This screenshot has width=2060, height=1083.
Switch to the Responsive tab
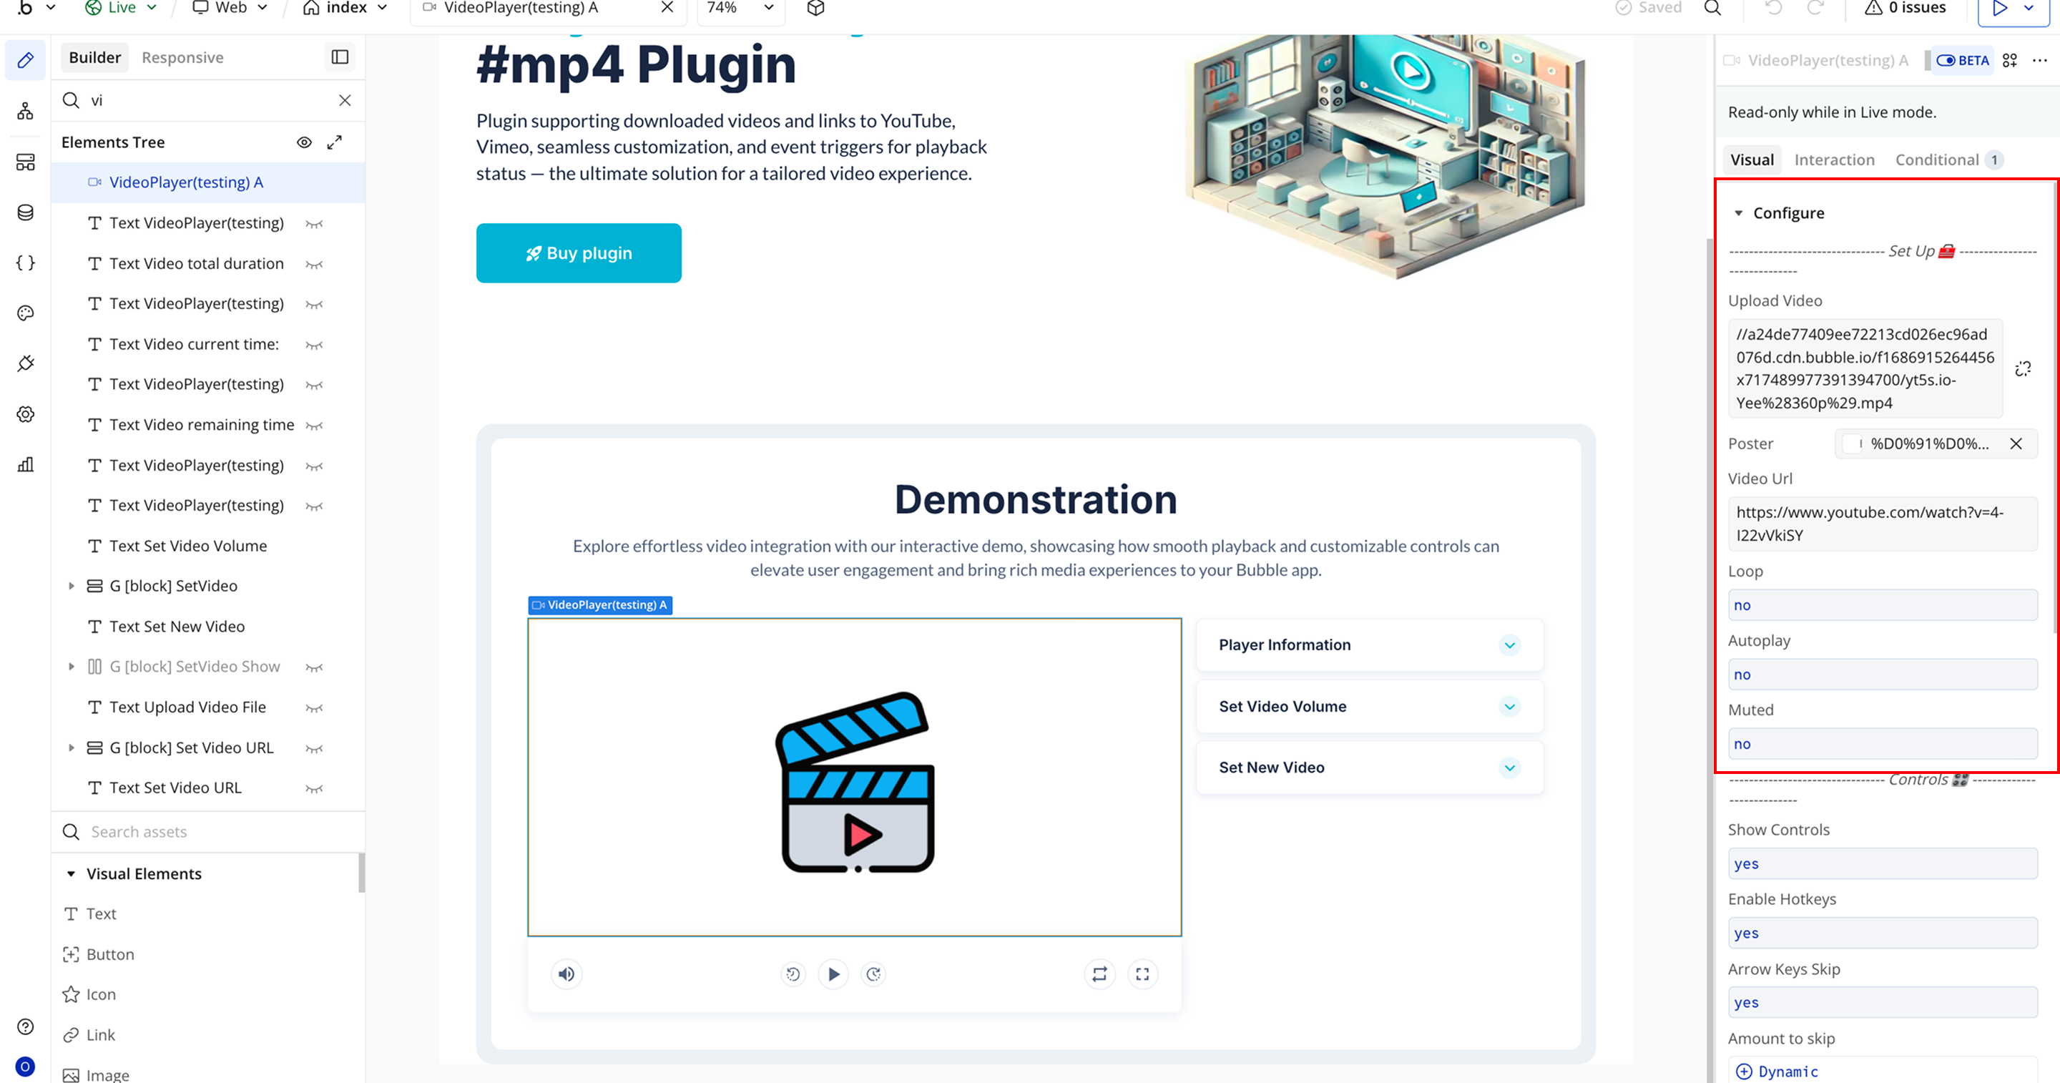coord(182,58)
